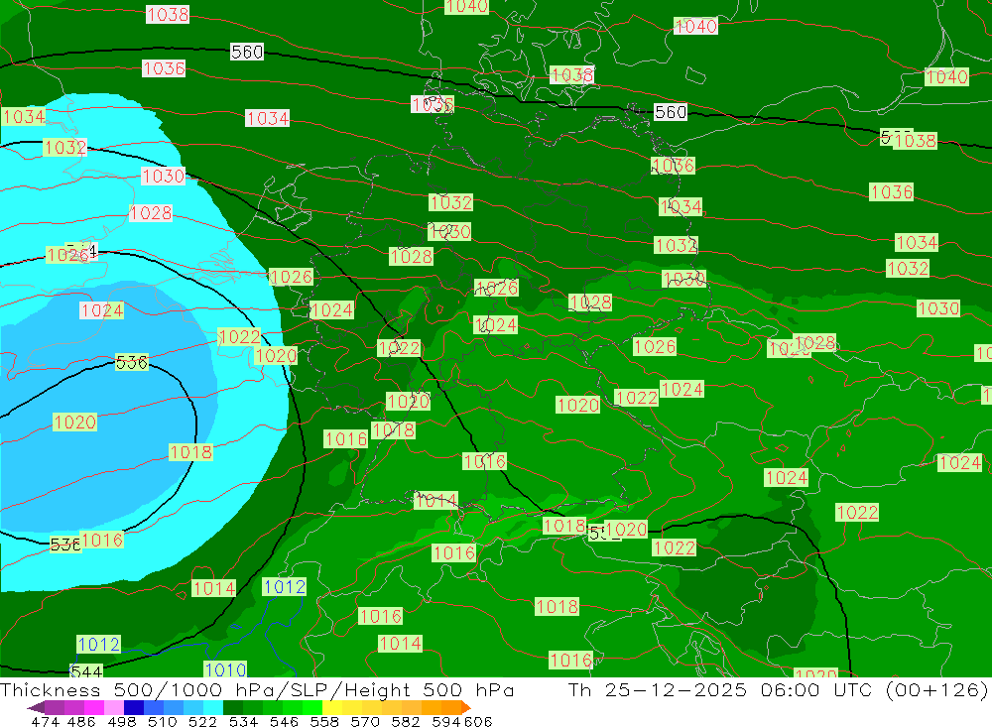Click the dark purple arrow ending the legend
Image resolution: width=992 pixels, height=727 pixels.
36,707
